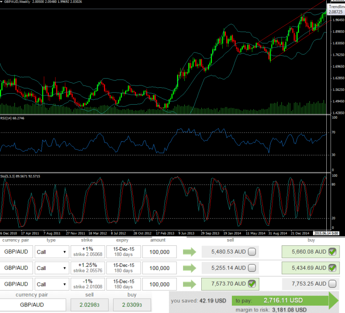Tick the sell 5,480.53 AUD checkbox
The height and width of the screenshot is (313, 345).
point(251,252)
